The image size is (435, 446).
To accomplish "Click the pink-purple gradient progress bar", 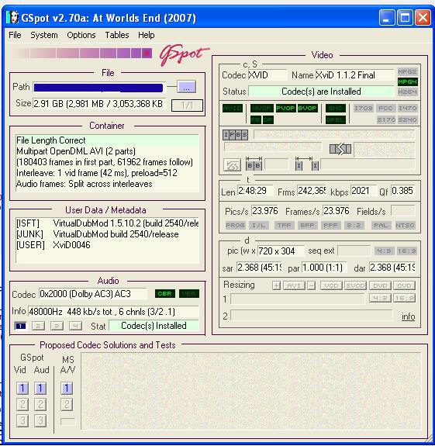I will (x=82, y=54).
